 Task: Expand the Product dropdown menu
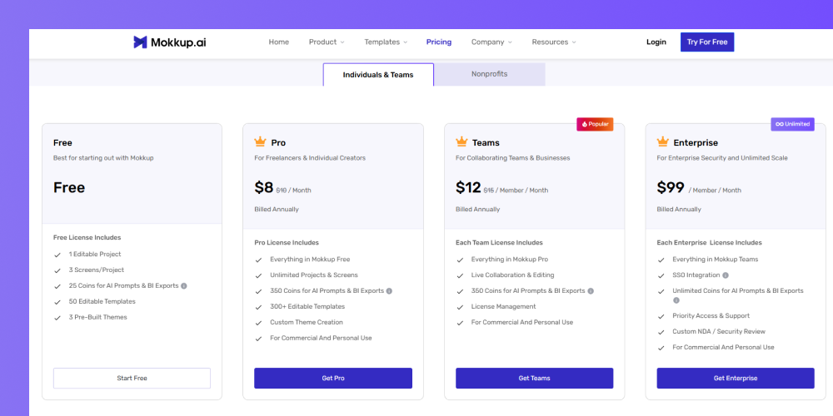click(x=327, y=42)
